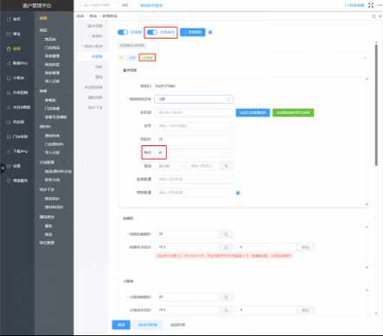Click the first price field in the second price section

click(x=188, y=297)
